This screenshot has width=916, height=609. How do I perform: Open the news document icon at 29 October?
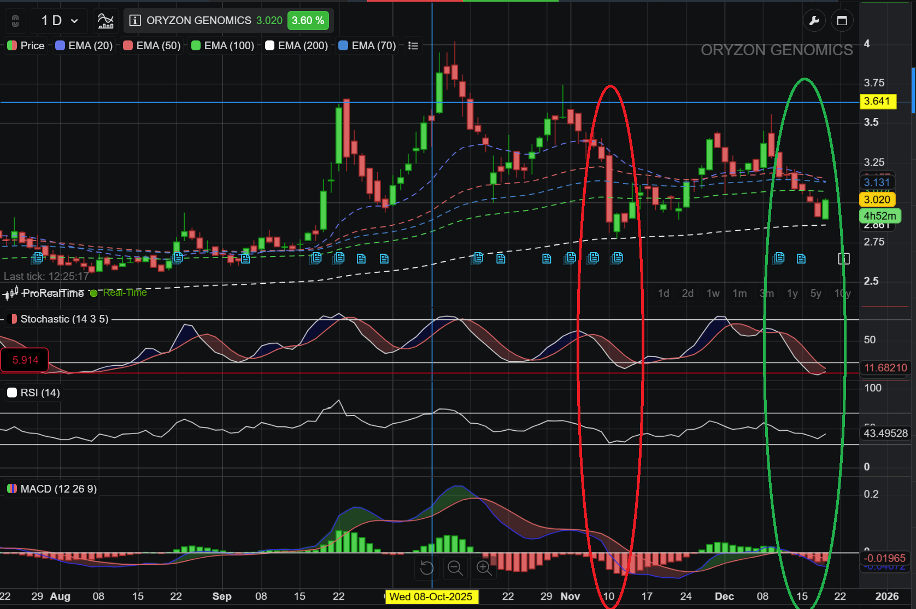[547, 259]
